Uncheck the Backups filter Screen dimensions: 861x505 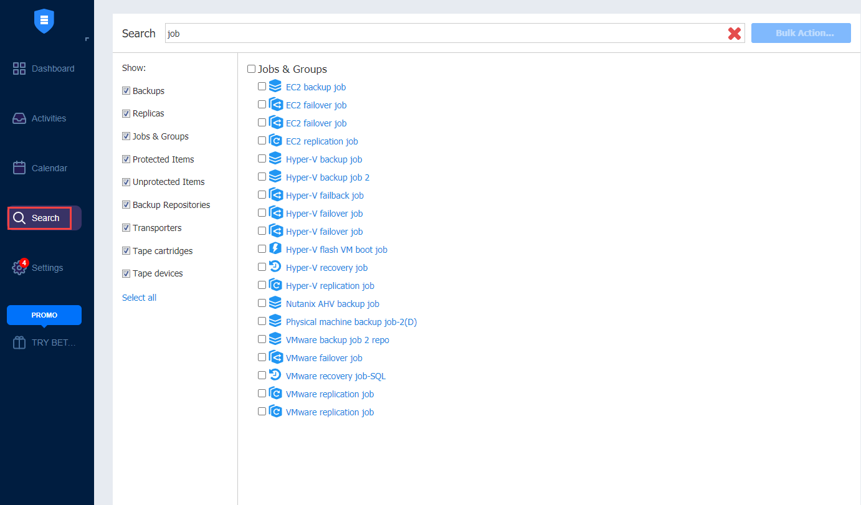126,91
